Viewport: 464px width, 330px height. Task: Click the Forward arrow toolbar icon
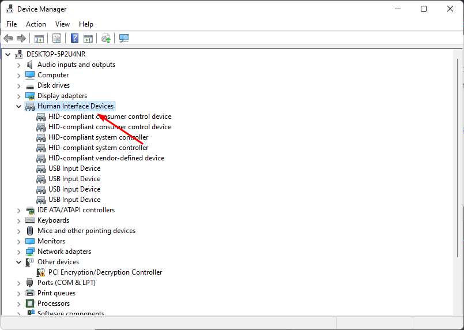click(21, 38)
